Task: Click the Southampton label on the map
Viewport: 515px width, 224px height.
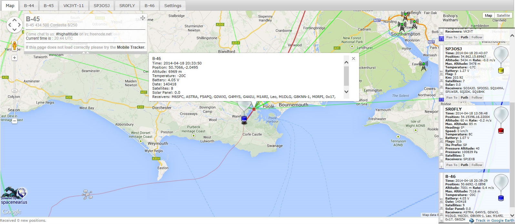Action: tap(405, 34)
